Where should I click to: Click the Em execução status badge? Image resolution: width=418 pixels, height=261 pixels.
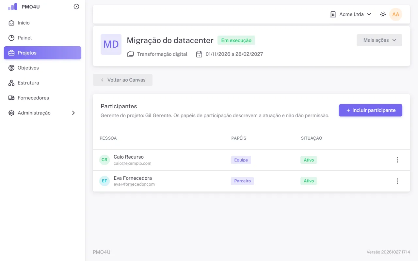[236, 40]
